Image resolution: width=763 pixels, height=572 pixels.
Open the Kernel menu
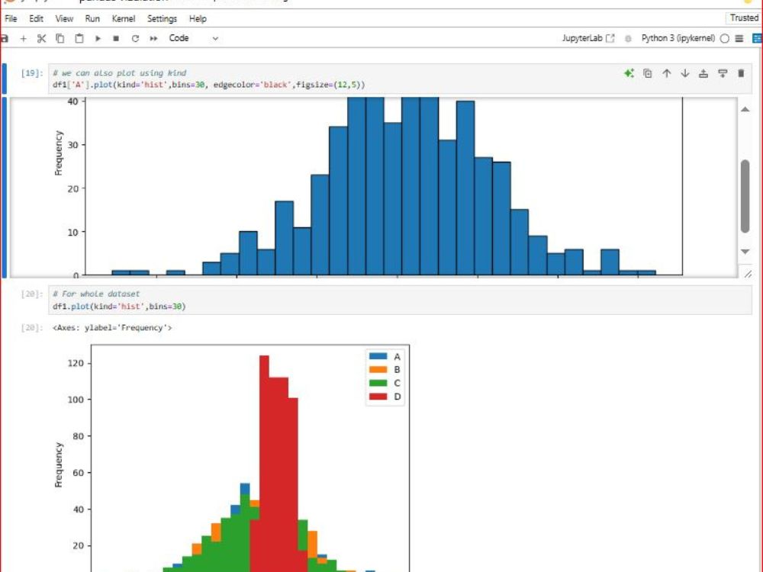click(x=123, y=18)
